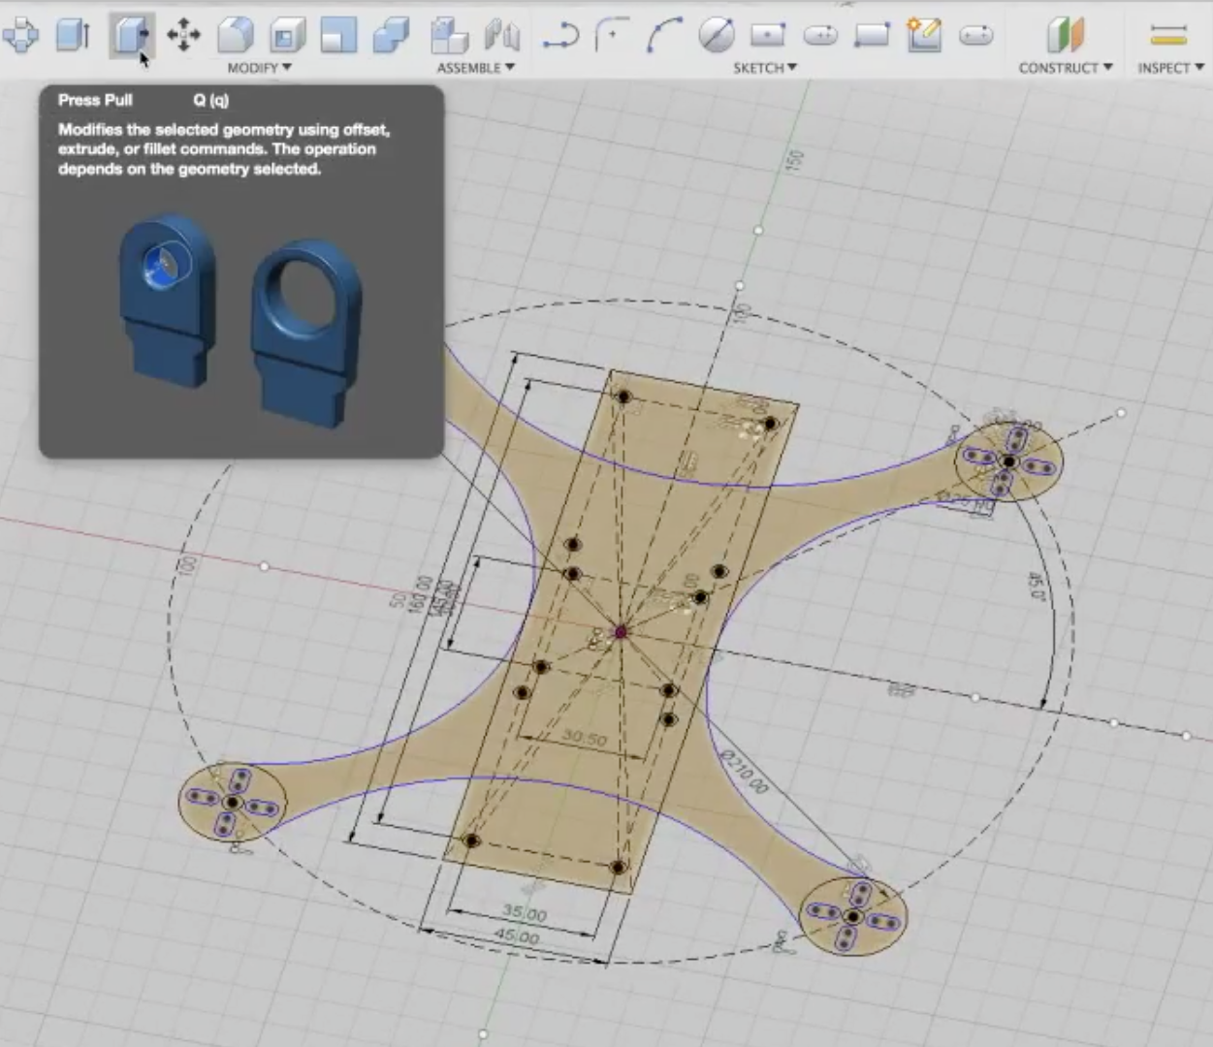Open the Create Sketch tool
Image resolution: width=1213 pixels, height=1047 pixels.
pyautogui.click(x=925, y=37)
